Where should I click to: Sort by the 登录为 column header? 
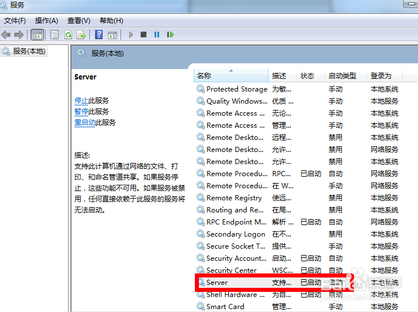385,75
